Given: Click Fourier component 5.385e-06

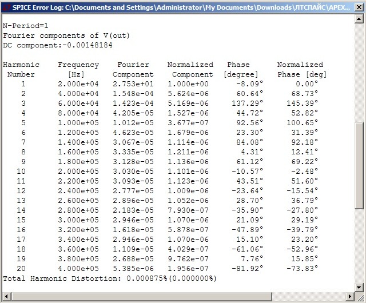Looking at the screenshot, I should (133, 269).
